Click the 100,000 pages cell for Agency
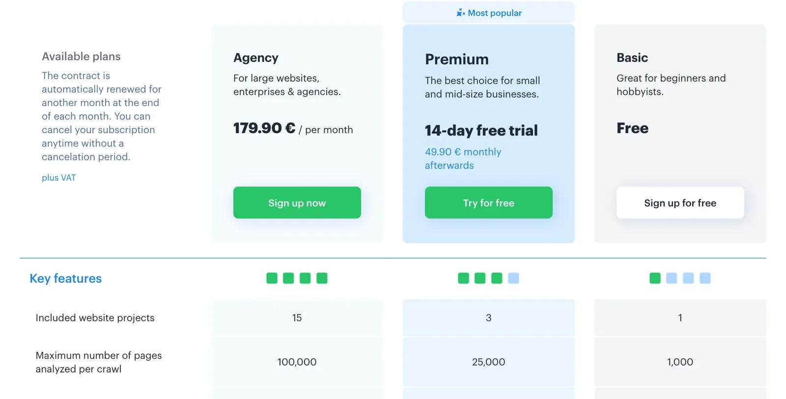This screenshot has height=399, width=786. tap(297, 362)
